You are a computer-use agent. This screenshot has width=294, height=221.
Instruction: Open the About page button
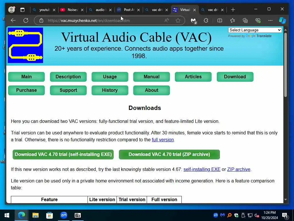coord(152,90)
